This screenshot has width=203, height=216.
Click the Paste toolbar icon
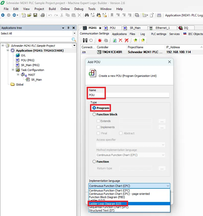pos(74,15)
